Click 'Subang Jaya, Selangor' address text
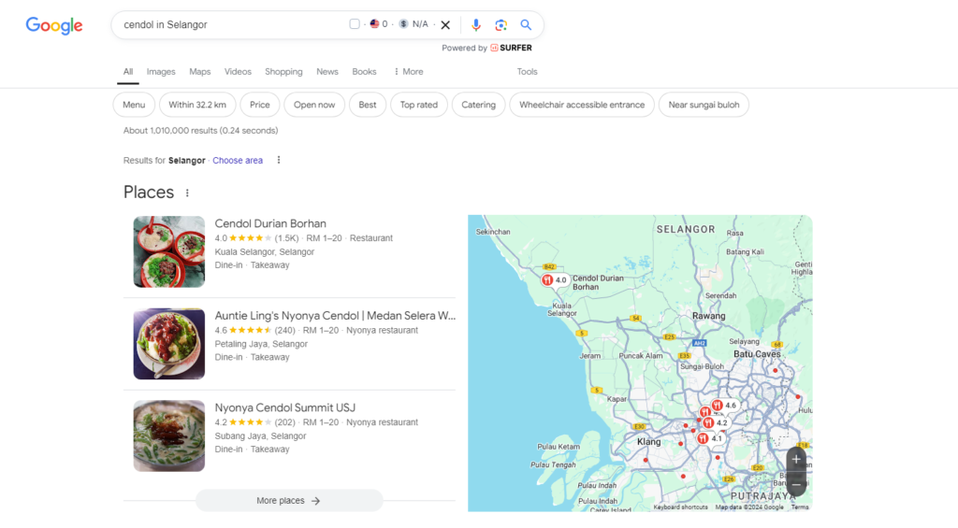 coord(260,436)
